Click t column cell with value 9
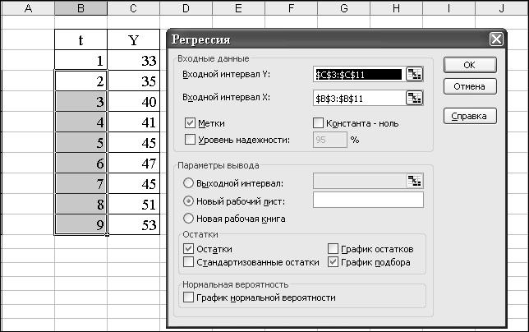 click(x=81, y=225)
